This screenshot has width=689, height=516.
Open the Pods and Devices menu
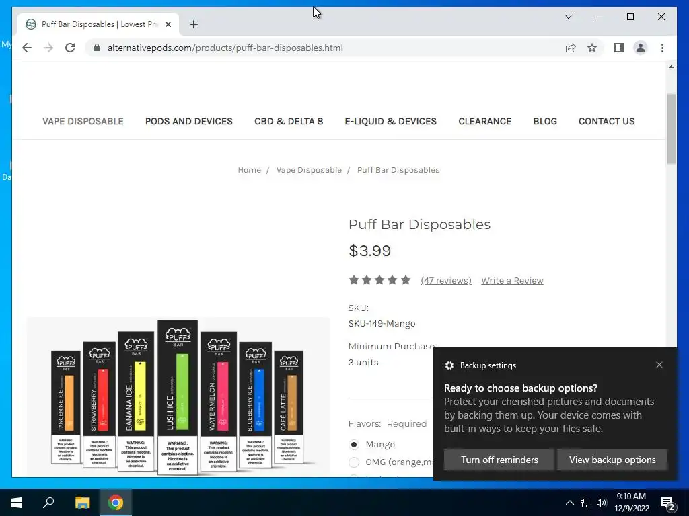pos(189,121)
